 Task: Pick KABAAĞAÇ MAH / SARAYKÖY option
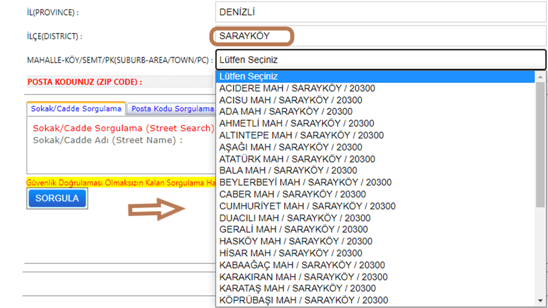(302, 265)
